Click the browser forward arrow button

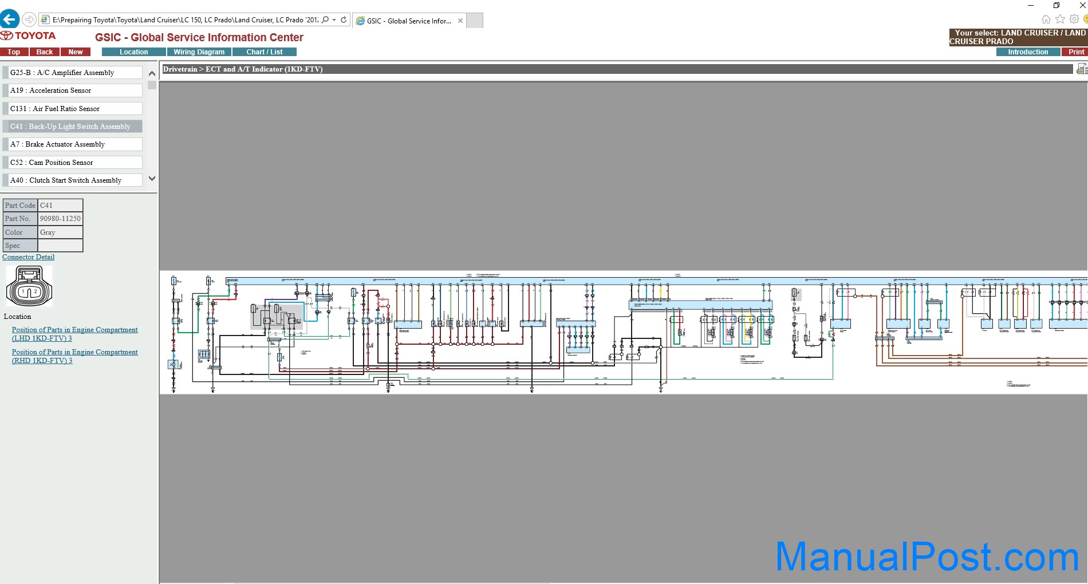click(29, 20)
